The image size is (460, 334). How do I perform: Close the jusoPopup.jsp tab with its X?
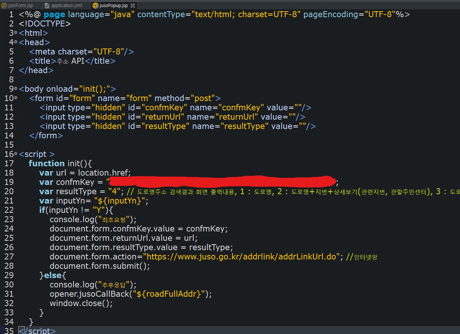[x=133, y=5]
